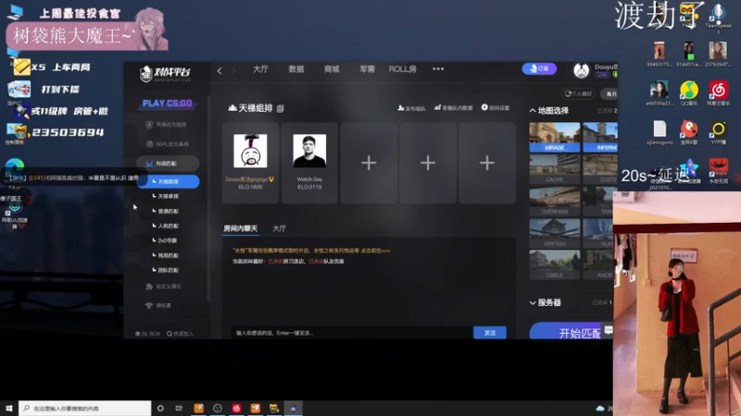Screen dimensions: 741x416
Task: Click 发布组队 to publish team
Action: coord(411,108)
